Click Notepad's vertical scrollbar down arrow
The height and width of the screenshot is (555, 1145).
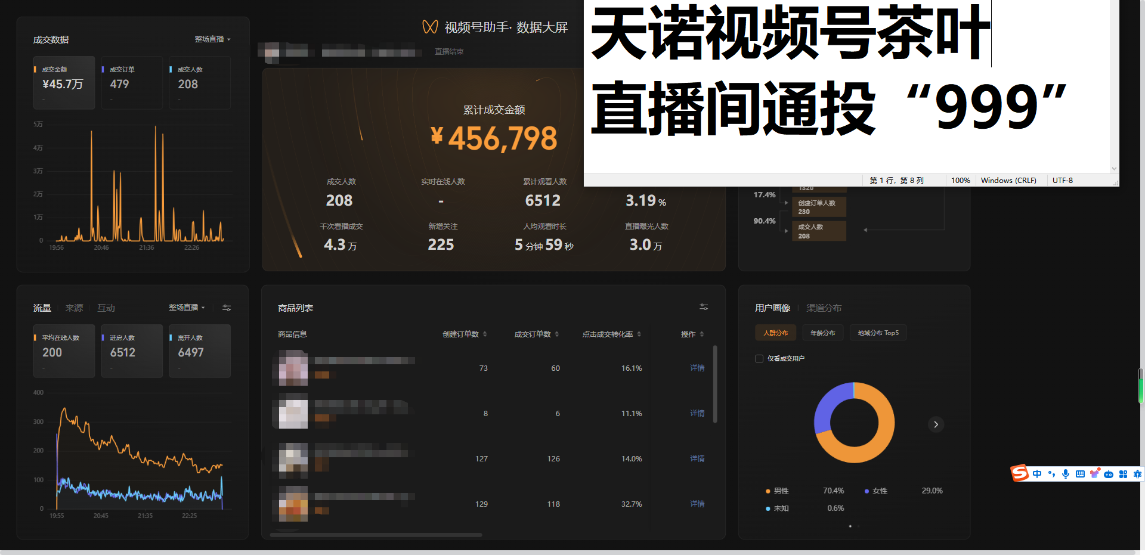1114,169
